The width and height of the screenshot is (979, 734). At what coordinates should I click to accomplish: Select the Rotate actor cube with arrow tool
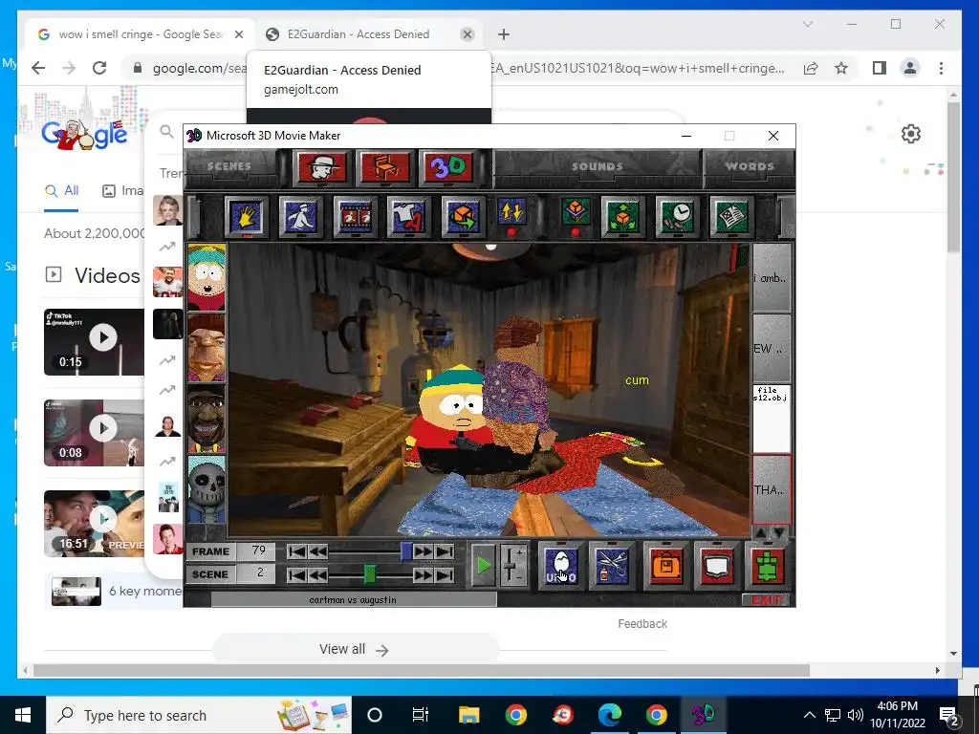463,217
